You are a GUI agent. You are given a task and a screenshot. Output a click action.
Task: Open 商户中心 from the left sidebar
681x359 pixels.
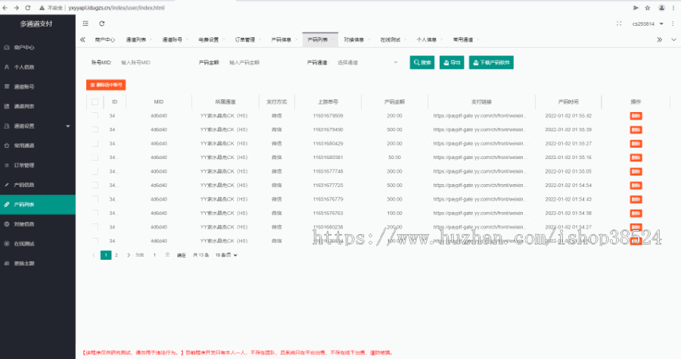coord(24,47)
